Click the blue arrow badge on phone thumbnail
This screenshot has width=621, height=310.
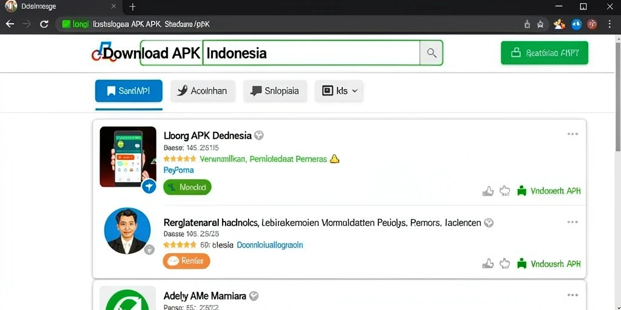(x=149, y=186)
